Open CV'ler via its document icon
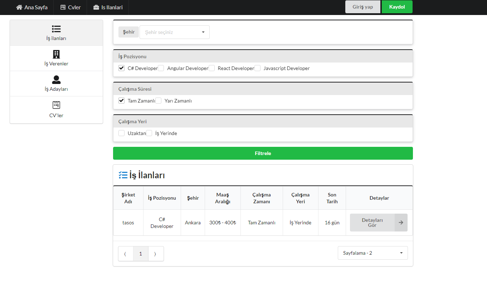This screenshot has width=487, height=284. click(x=56, y=105)
